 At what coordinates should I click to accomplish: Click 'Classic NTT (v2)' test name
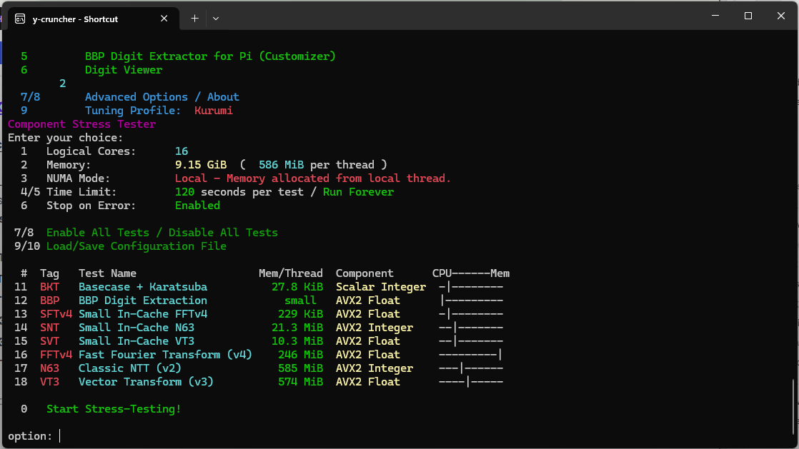(130, 368)
